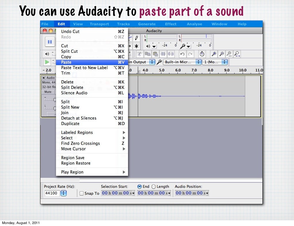Choose Paste from Edit menu
This screenshot has height=226, width=294.
click(x=92, y=62)
